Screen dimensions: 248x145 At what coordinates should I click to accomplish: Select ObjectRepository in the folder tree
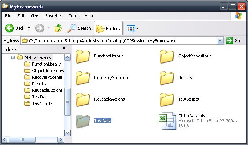pos(48,71)
